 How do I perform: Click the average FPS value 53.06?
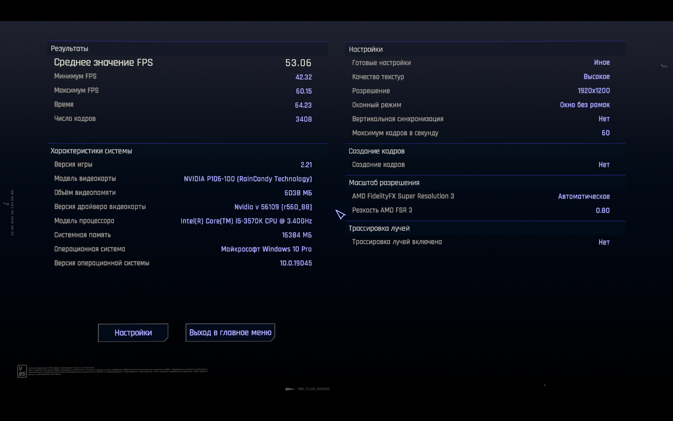click(298, 63)
